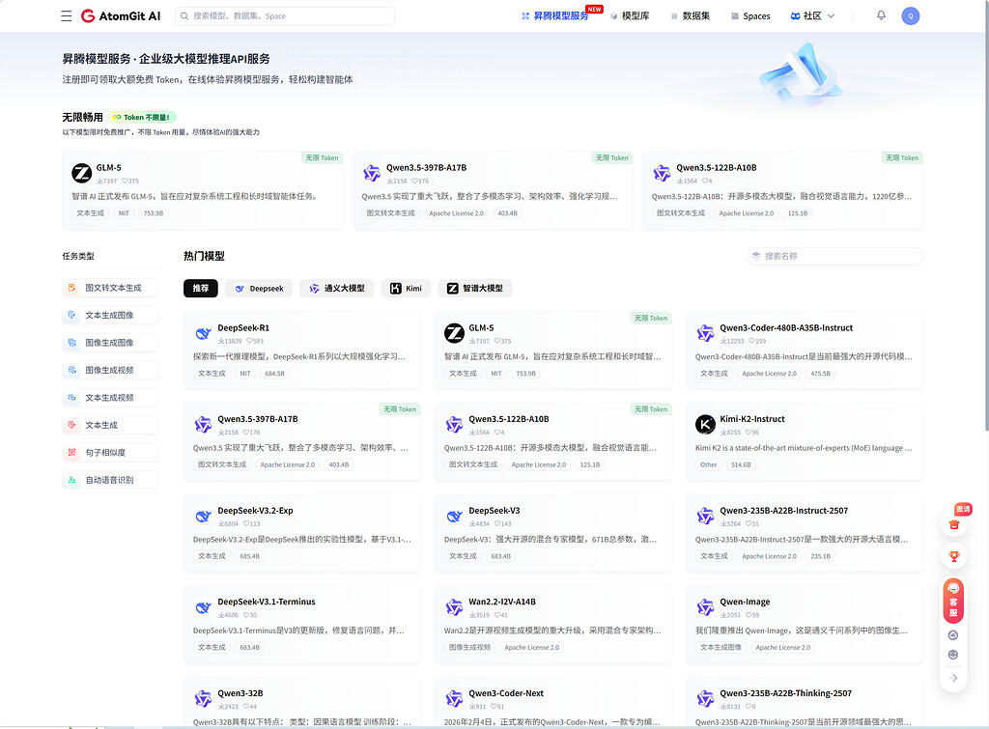Click the notification bell icon
The height and width of the screenshot is (729, 989).
881,15
